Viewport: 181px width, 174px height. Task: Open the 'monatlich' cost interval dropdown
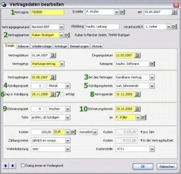[x=95, y=132]
